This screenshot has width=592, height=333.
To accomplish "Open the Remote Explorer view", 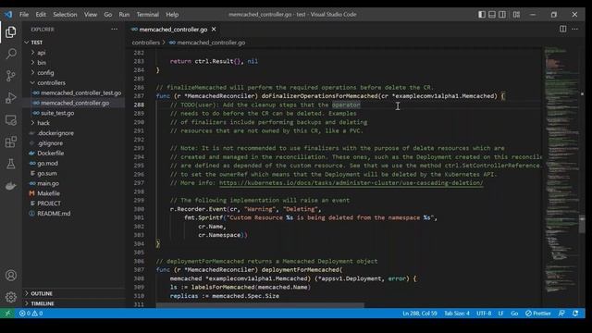I will tap(10, 120).
